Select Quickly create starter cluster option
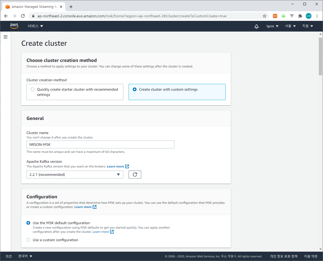Screen dimensions: 323x261 click(x=75, y=92)
